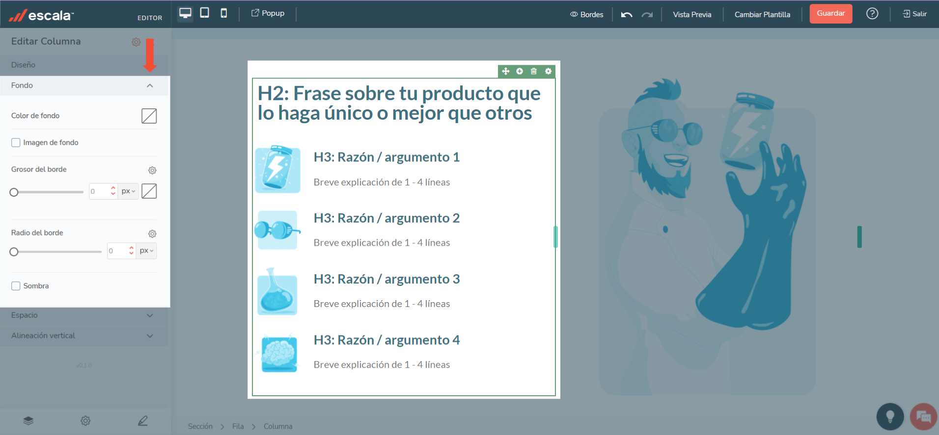Open the bottom settings gear icon

[x=85, y=421]
